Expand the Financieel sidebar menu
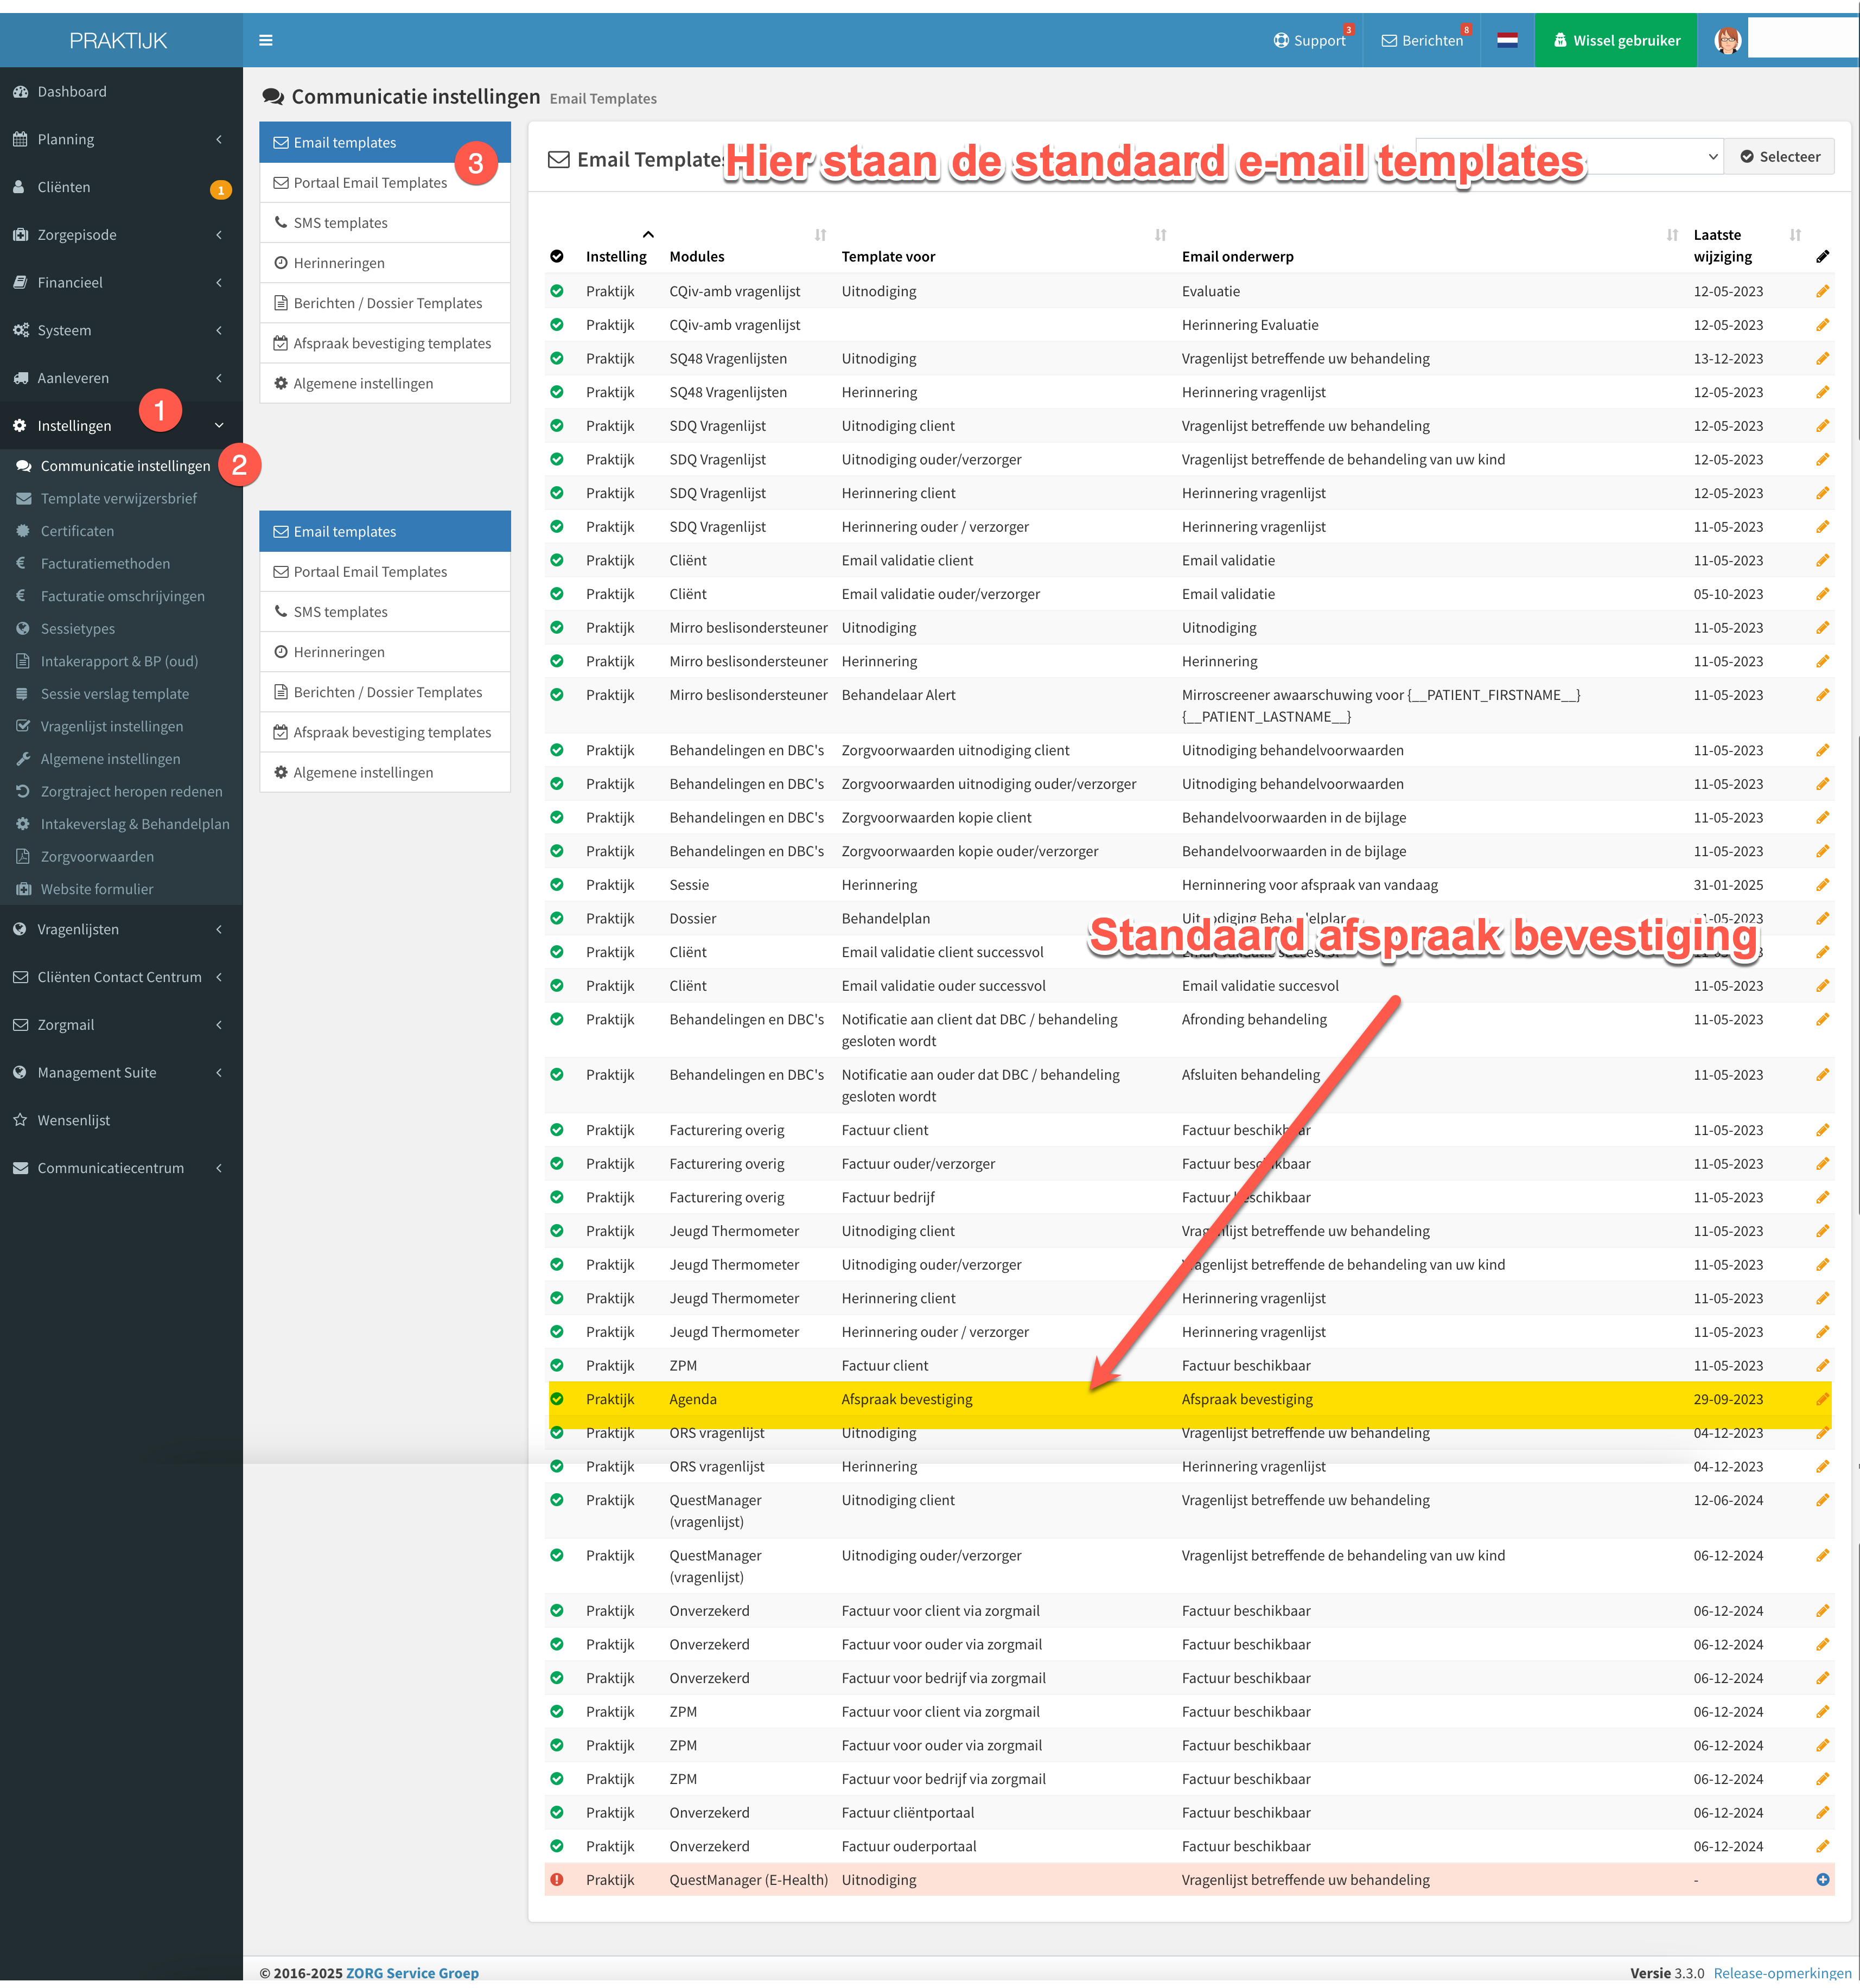The height and width of the screenshot is (1988, 1860). pos(121,283)
